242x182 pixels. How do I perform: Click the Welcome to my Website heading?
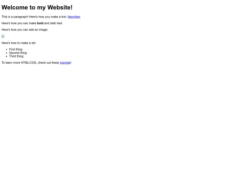37,8
